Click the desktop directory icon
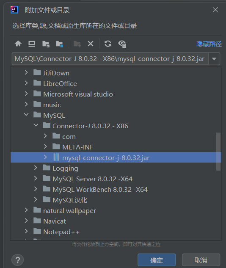 (x=32, y=44)
